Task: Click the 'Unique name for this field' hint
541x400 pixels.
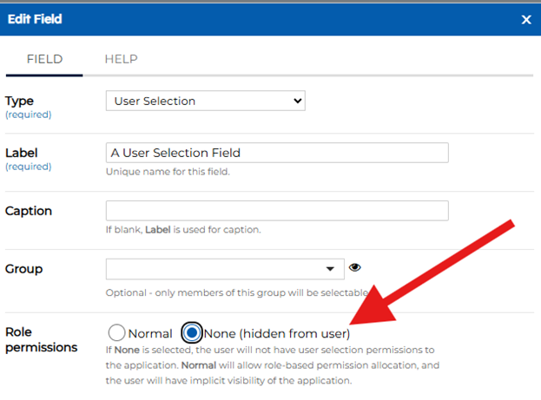Action: pyautogui.click(x=167, y=172)
